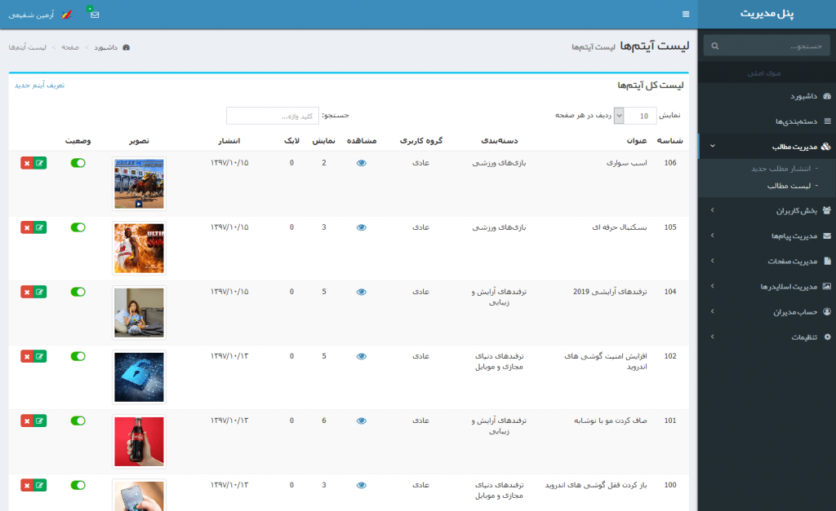Toggle status switch for item 102
836x511 pixels.
click(x=78, y=356)
